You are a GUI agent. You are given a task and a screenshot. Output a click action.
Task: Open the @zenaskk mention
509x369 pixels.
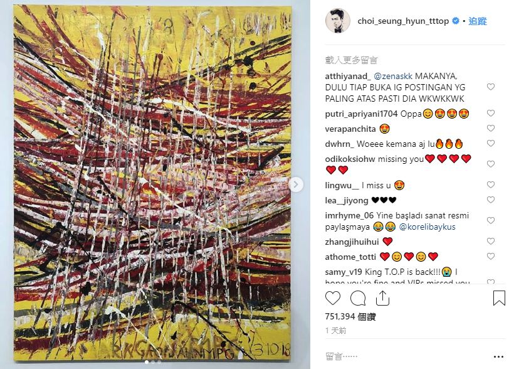[x=393, y=76]
